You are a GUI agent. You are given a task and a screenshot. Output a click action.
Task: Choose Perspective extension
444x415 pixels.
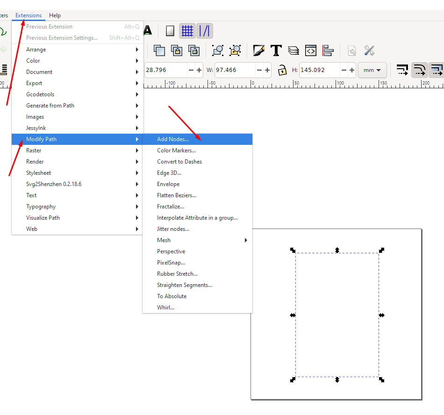tap(197, 251)
